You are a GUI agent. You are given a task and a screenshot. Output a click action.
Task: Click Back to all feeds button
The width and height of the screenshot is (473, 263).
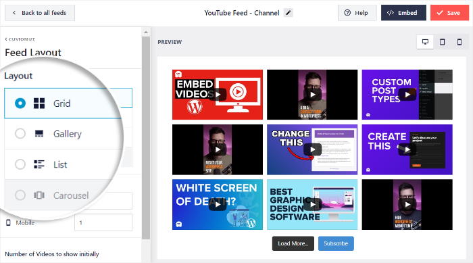(x=40, y=13)
